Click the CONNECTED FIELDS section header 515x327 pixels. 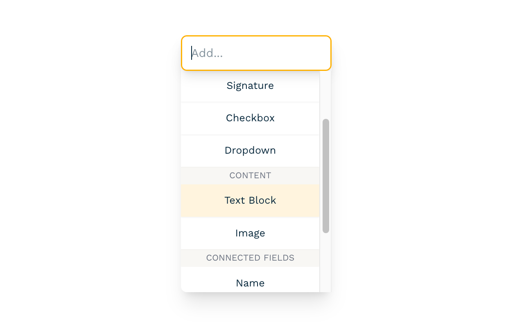pos(250,258)
